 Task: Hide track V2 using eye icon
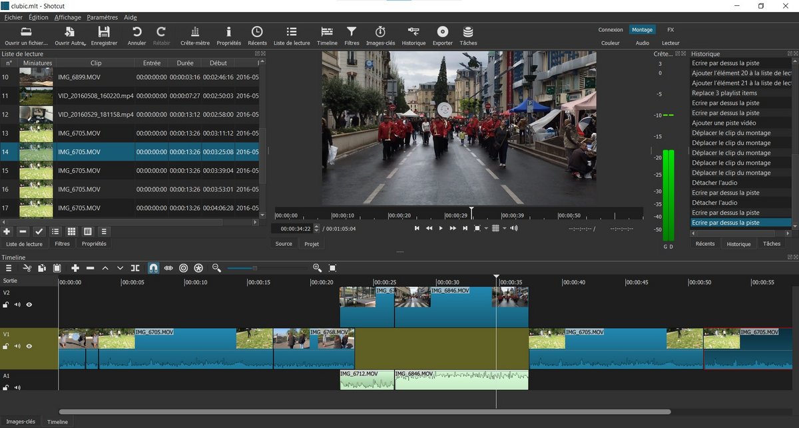pos(29,305)
